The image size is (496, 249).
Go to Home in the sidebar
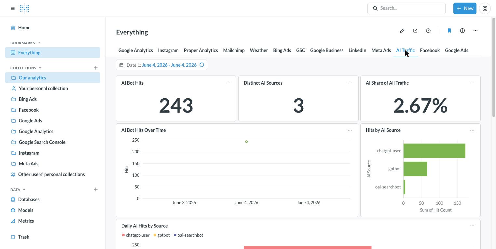(x=53, y=28)
